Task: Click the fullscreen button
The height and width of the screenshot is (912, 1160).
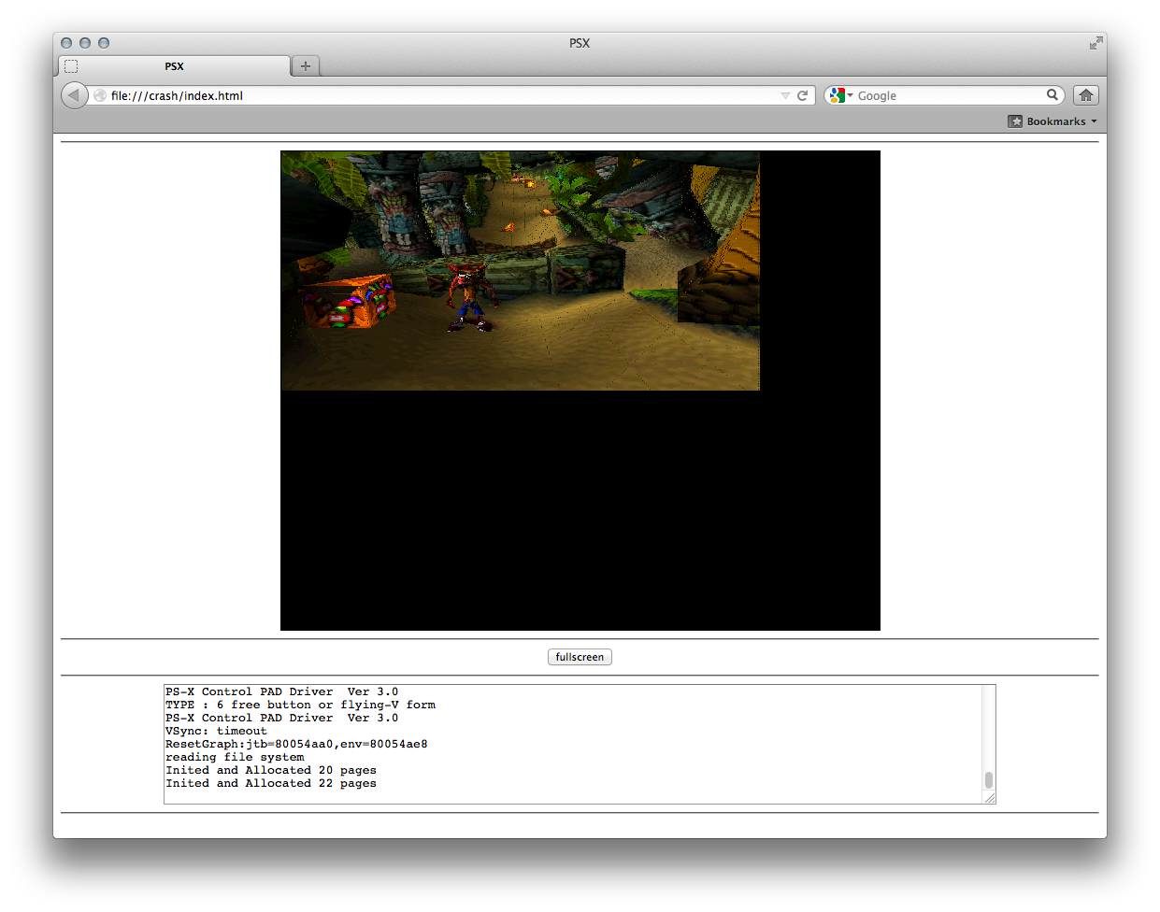Action: [580, 657]
